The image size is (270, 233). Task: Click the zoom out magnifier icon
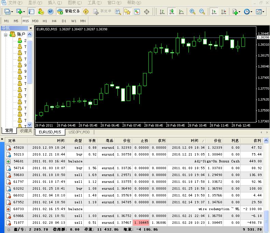[202, 12]
